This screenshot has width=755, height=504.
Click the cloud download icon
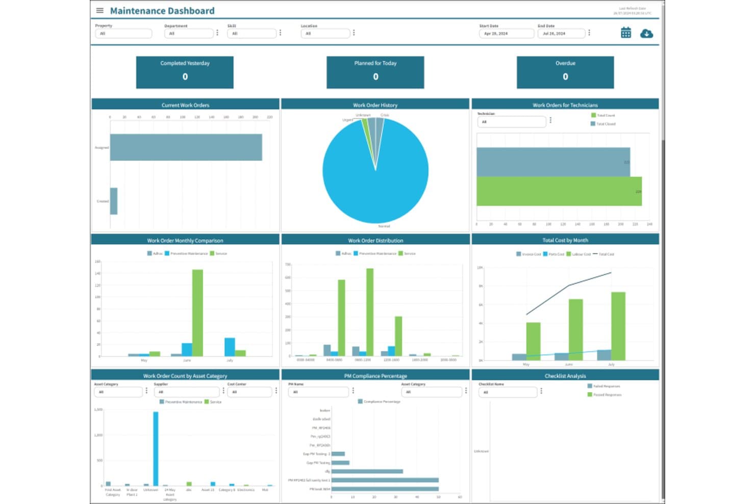(x=646, y=34)
